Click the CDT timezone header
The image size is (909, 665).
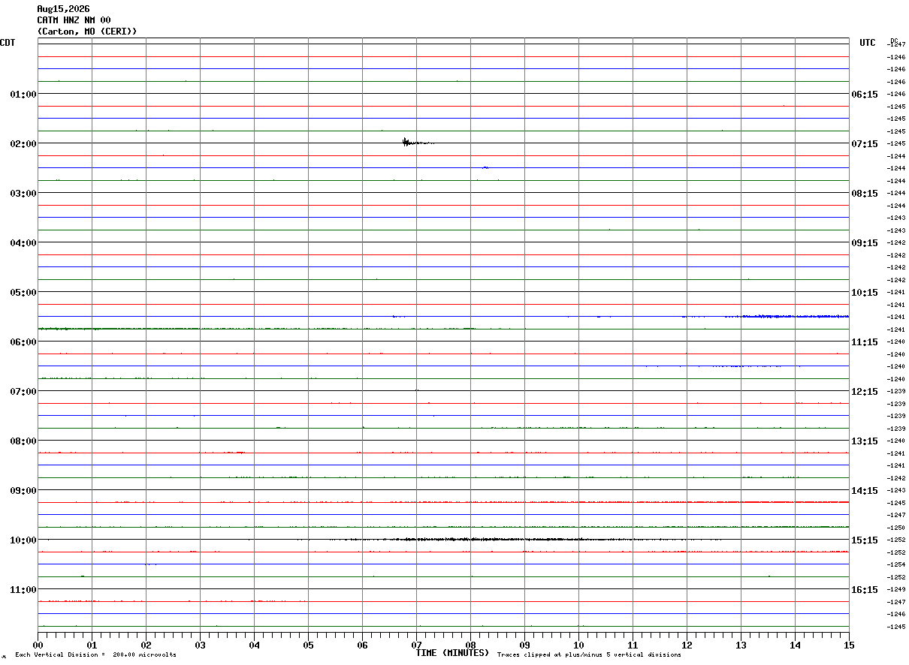point(8,43)
